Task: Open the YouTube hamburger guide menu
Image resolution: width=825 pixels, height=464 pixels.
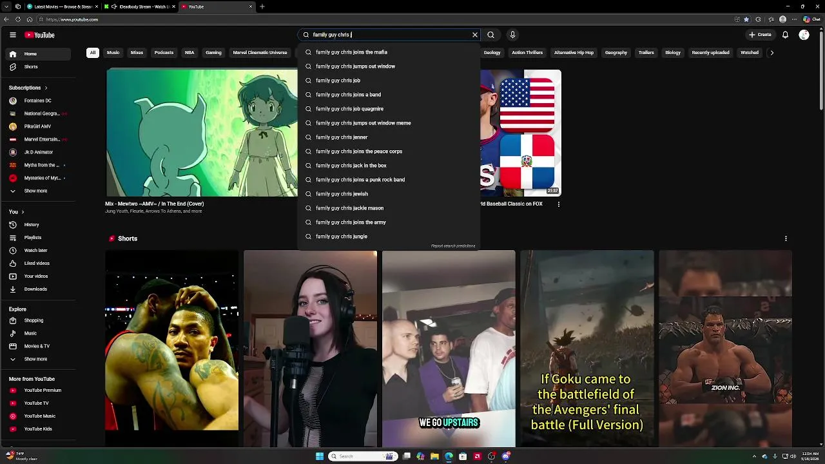Action: 13,35
